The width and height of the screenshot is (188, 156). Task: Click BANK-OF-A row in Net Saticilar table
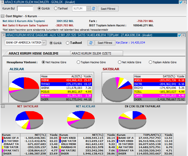[30, 138]
